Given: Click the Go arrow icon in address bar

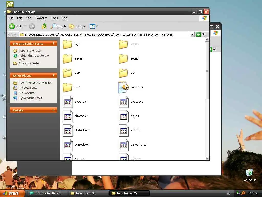Looking at the screenshot, I should (198, 35).
